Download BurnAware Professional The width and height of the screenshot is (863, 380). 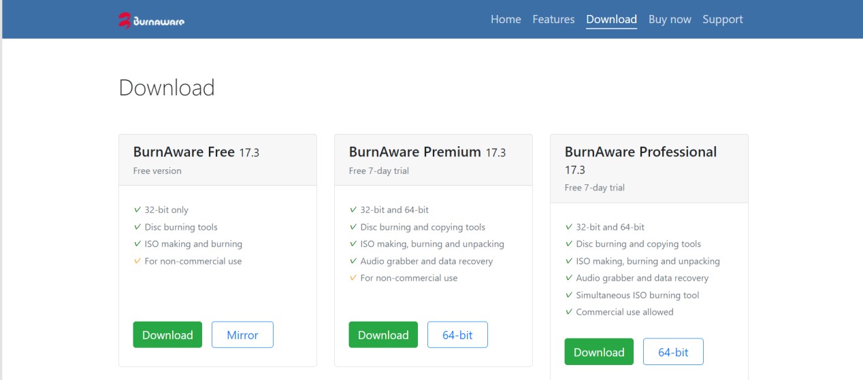[599, 351]
